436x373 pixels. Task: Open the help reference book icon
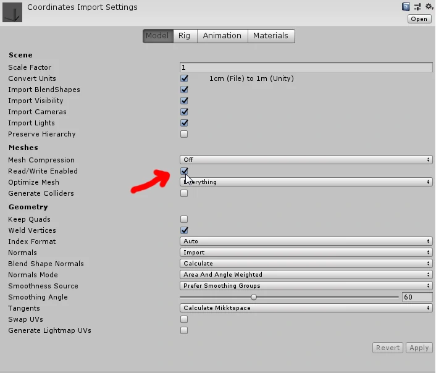(406, 7)
